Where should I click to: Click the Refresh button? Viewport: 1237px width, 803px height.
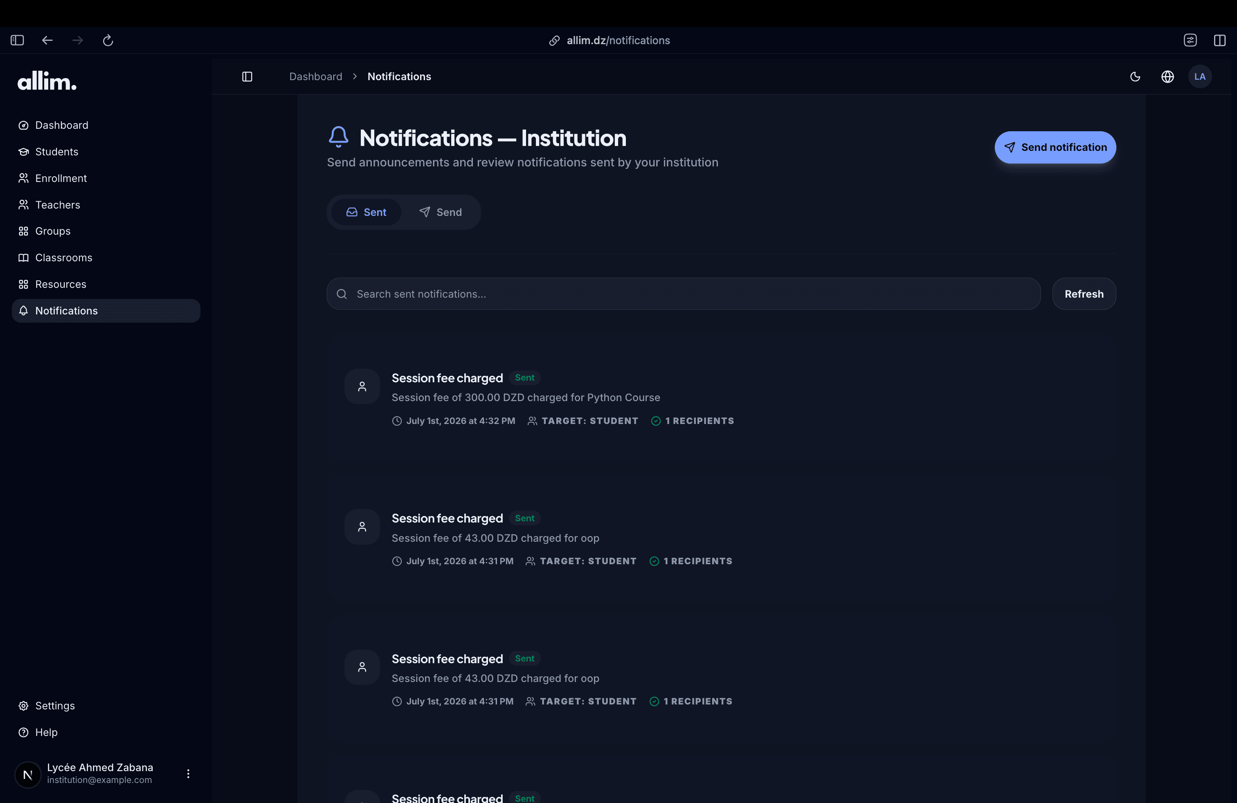click(x=1084, y=294)
